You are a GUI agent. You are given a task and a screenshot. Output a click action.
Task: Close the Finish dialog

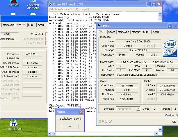click(81, 112)
